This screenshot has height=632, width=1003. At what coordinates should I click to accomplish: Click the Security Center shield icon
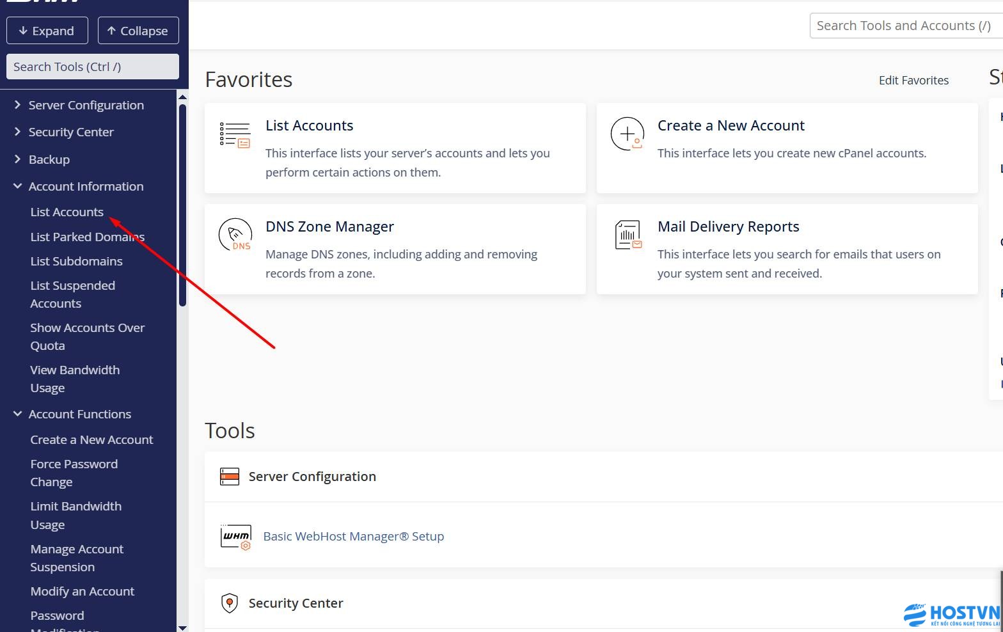(230, 603)
